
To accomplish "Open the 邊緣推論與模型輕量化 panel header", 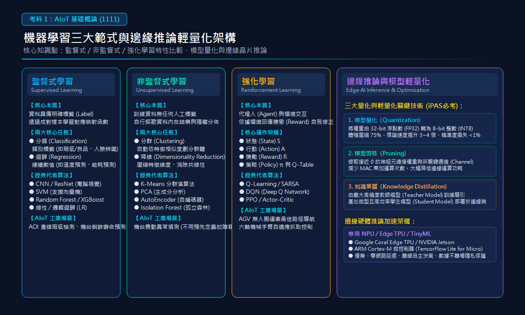I will click(420, 84).
